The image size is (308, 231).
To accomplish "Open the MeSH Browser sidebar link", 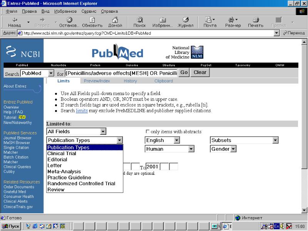I will tap(17, 143).
